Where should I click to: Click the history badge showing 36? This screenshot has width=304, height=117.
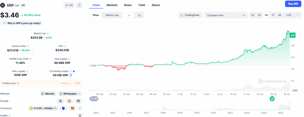(94, 99)
